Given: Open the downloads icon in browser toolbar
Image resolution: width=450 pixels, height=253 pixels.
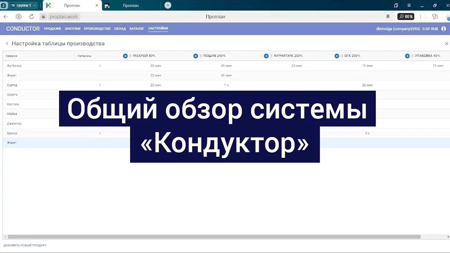Looking at the screenshot, I should pos(448,17).
